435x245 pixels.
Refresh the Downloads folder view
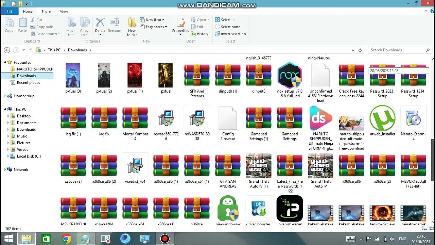tap(360, 50)
